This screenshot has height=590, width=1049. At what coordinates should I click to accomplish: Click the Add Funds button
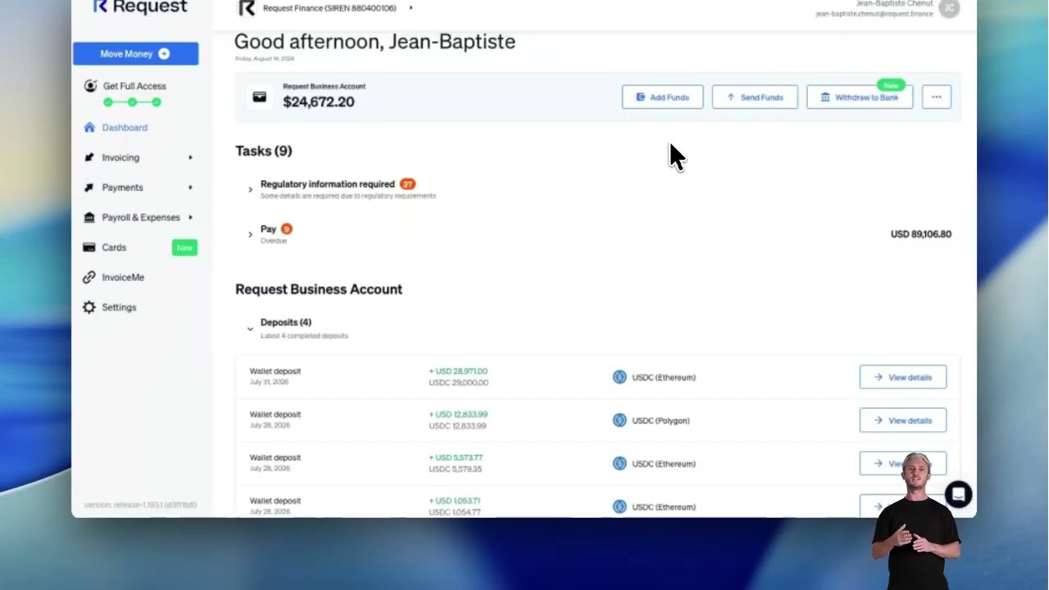[x=662, y=97]
